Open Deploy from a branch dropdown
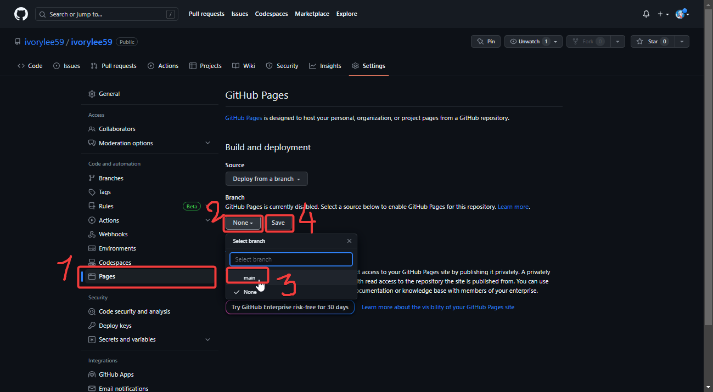This screenshot has height=392, width=713. (267, 179)
